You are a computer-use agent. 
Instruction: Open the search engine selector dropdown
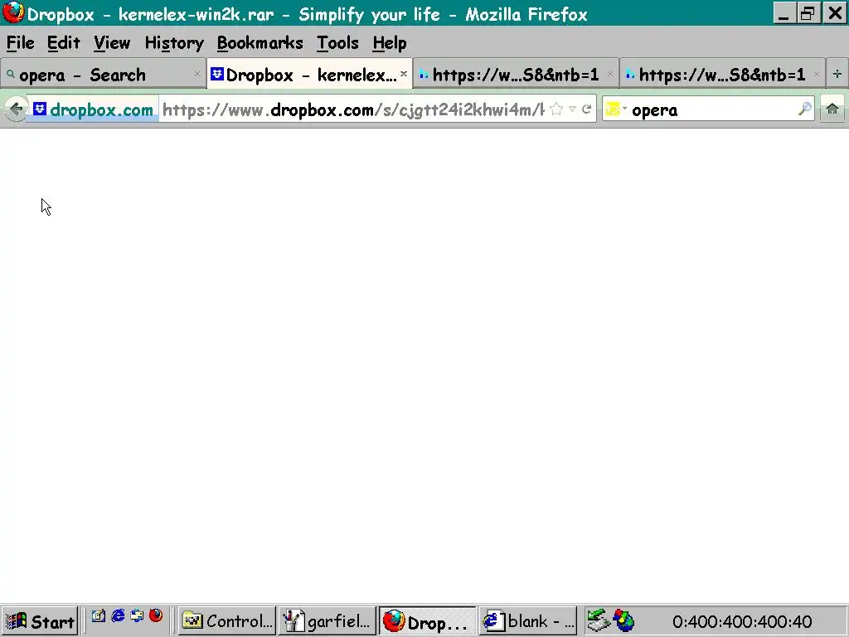point(616,109)
